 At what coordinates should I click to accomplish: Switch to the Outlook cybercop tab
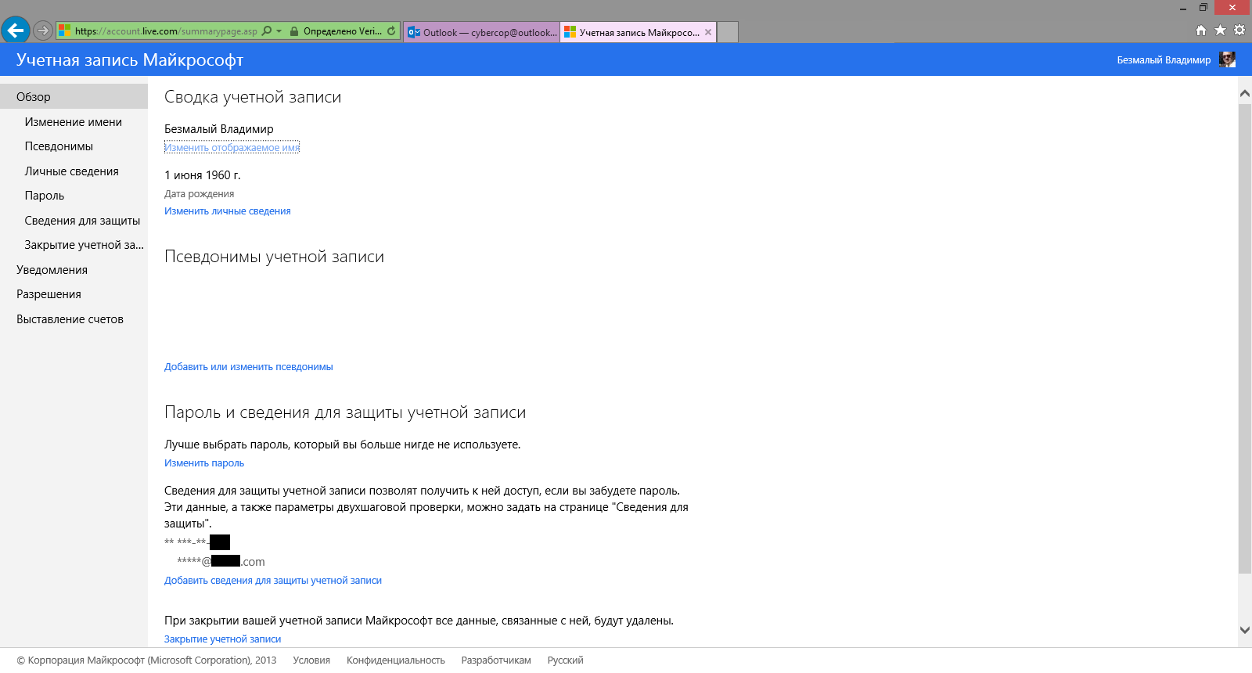[x=482, y=32]
